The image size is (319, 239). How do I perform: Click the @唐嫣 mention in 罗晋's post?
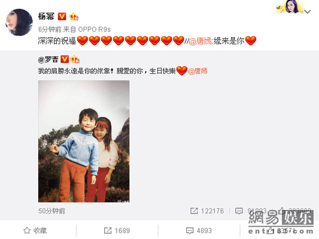(198, 71)
